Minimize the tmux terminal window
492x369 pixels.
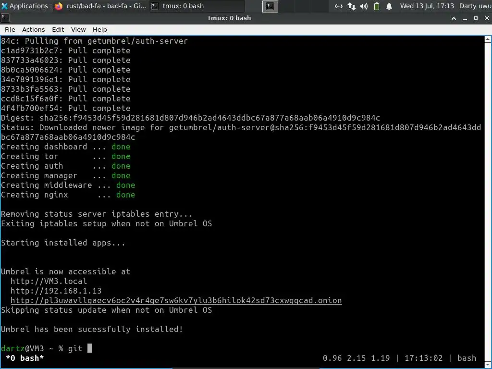tap(465, 18)
